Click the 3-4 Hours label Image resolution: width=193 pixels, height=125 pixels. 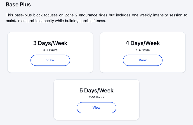pyautogui.click(x=50, y=50)
